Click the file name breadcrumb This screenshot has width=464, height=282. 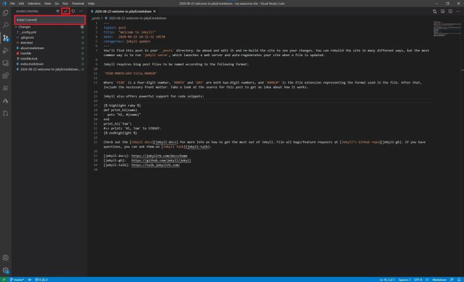click(x=137, y=19)
